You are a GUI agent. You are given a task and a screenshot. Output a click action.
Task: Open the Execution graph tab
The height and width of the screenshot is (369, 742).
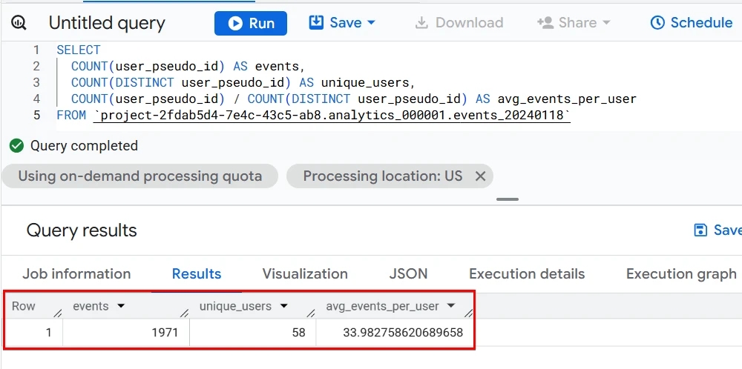click(x=681, y=274)
